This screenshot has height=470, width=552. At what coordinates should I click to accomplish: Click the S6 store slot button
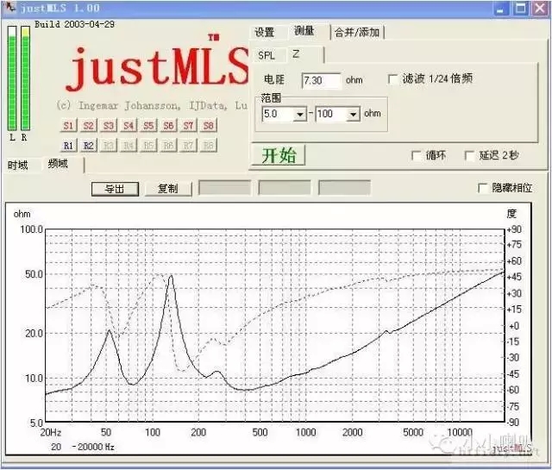click(168, 126)
